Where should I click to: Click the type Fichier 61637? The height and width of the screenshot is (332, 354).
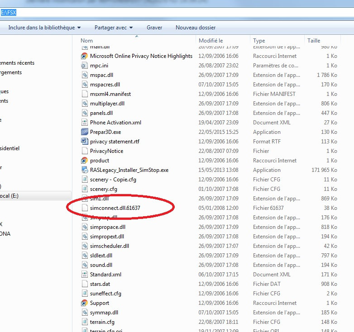[268, 208]
